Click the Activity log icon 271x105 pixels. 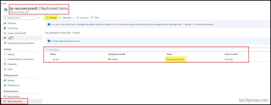(x=5, y=28)
